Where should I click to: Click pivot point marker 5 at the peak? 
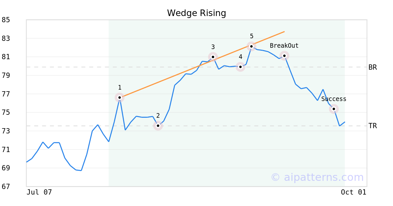[x=251, y=46]
